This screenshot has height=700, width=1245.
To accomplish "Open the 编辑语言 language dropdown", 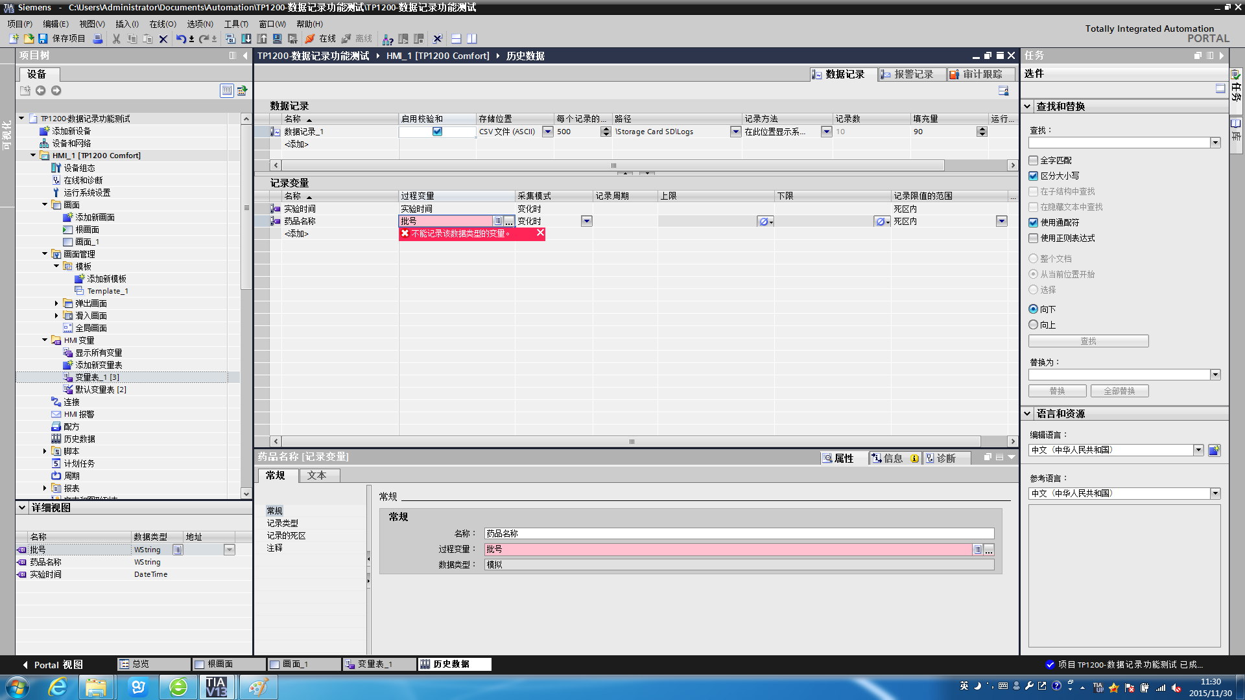I will pyautogui.click(x=1198, y=450).
